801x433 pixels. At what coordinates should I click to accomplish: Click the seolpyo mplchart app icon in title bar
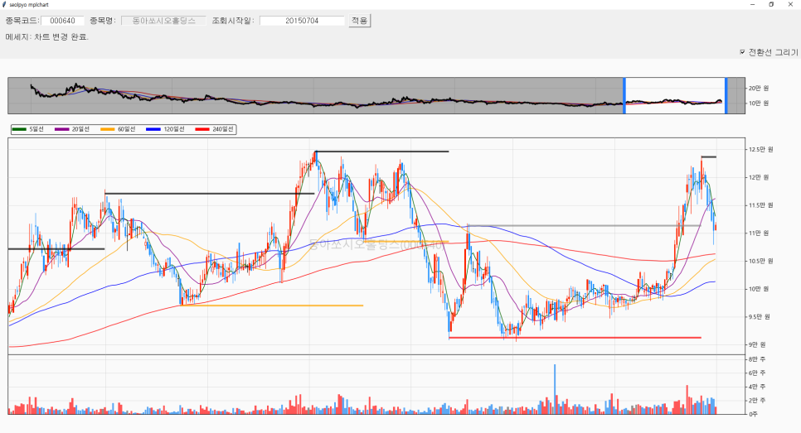pyautogui.click(x=5, y=4)
